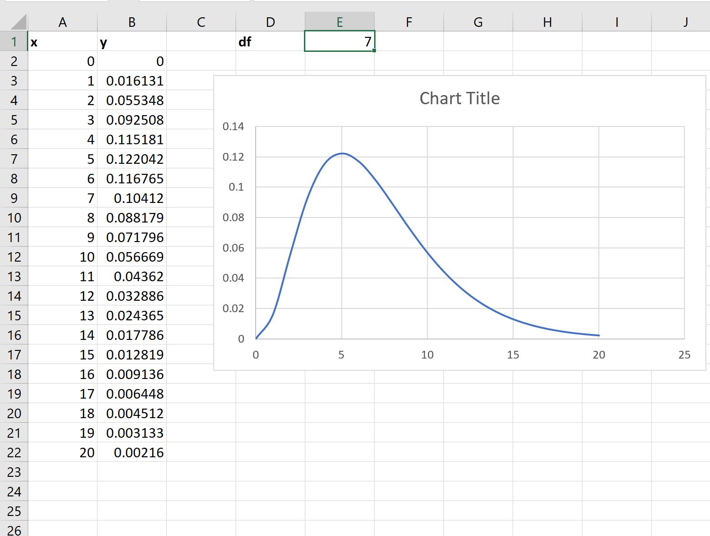
Task: Select column G header
Action: pyautogui.click(x=478, y=22)
